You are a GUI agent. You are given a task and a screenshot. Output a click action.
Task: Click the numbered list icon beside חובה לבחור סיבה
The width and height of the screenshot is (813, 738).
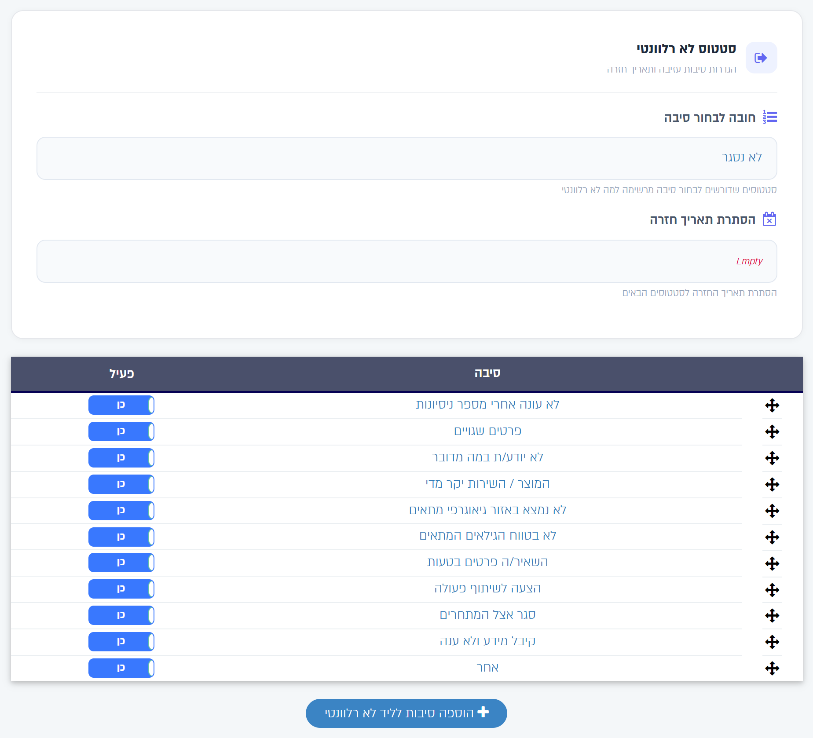(x=770, y=117)
